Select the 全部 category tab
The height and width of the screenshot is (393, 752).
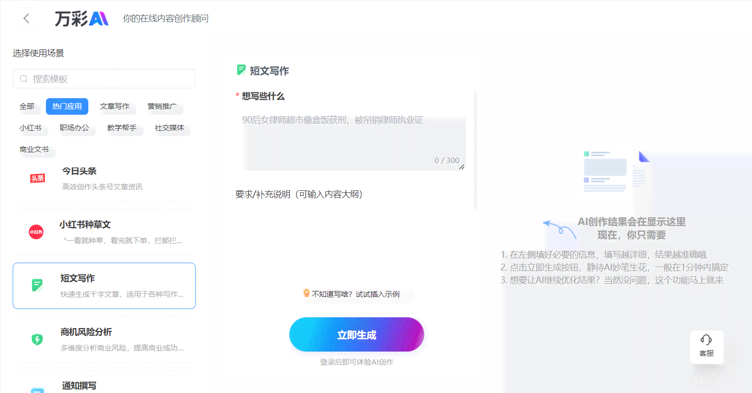(27, 106)
